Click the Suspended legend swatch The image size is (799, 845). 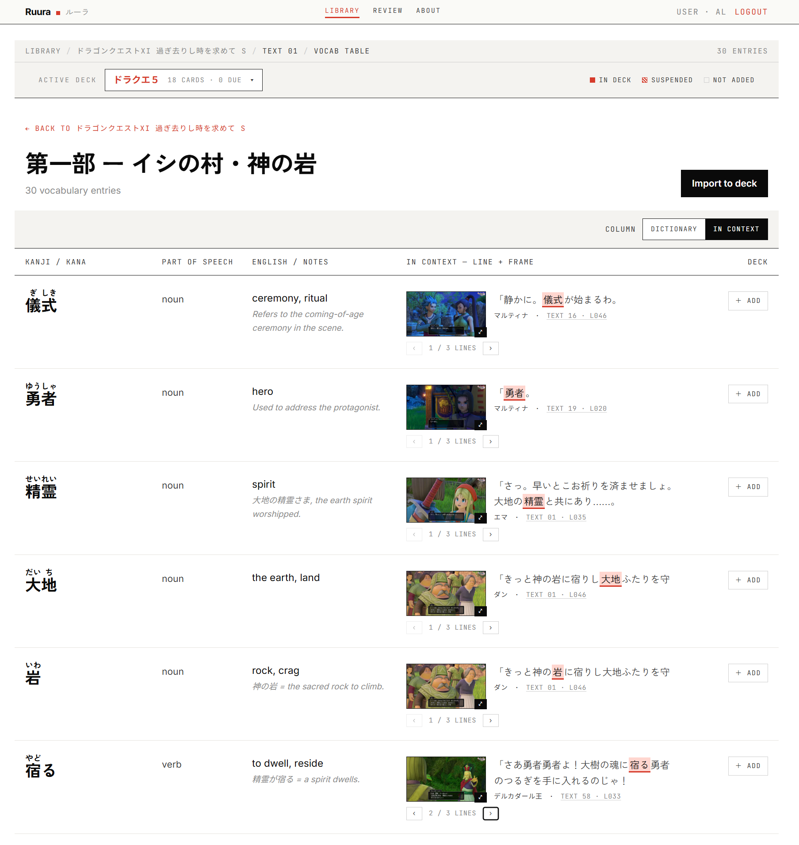645,80
